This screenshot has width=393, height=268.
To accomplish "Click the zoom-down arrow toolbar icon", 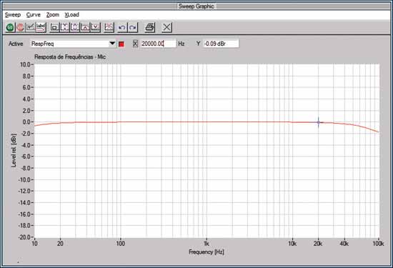I will tap(96, 27).
